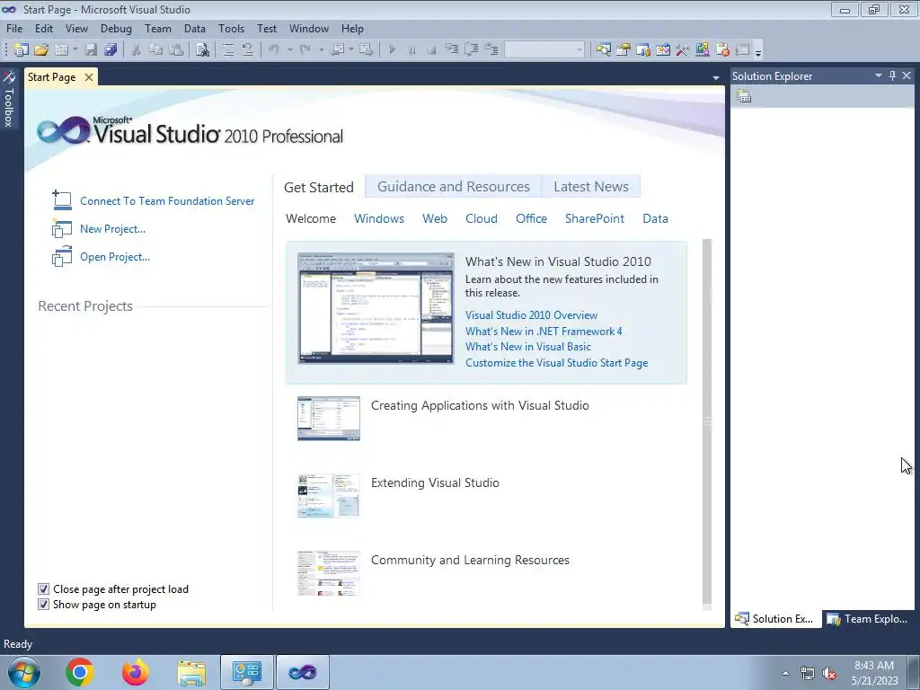
Task: Open the Add New Item dropdown arrow
Action: (x=75, y=50)
